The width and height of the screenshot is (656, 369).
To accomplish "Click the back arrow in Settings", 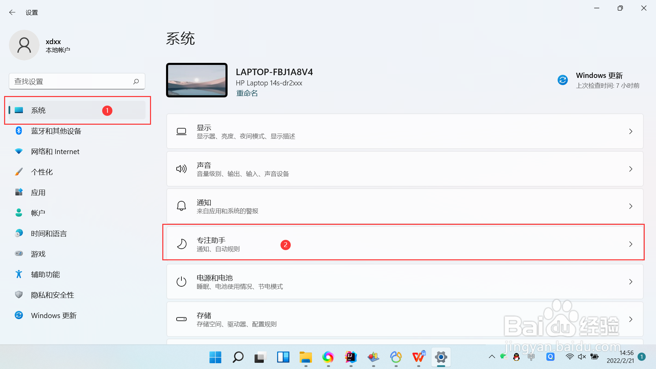I will [12, 12].
